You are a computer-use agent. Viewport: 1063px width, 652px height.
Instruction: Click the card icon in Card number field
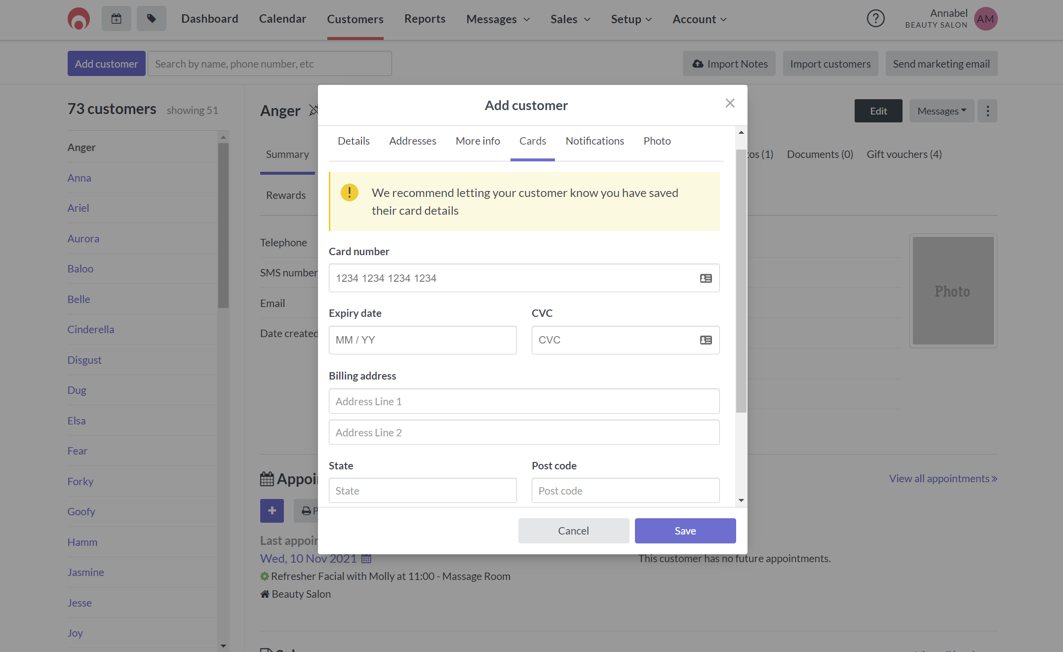tap(706, 278)
